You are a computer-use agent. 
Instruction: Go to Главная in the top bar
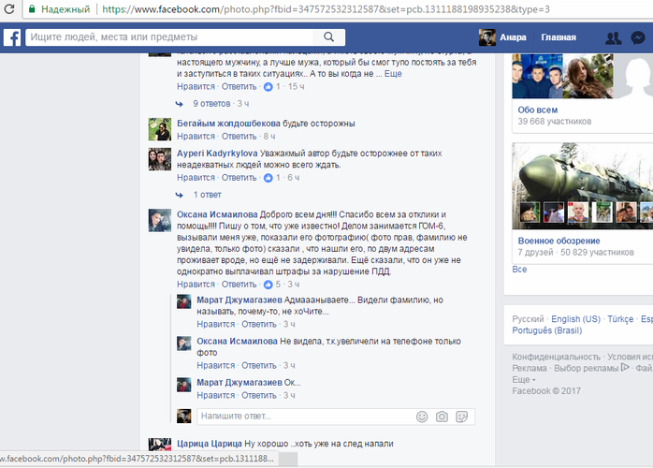559,38
